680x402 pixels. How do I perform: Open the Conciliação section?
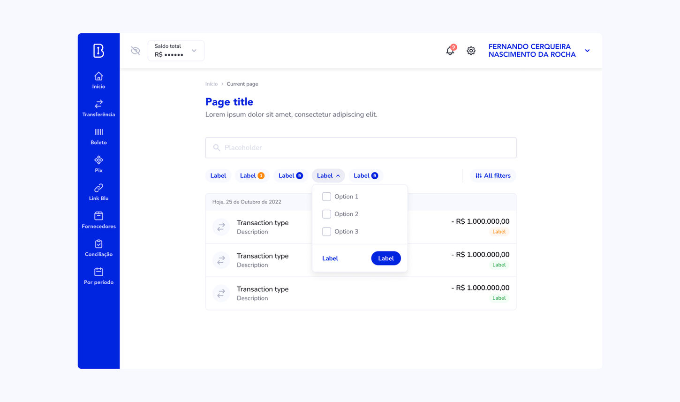(x=98, y=248)
